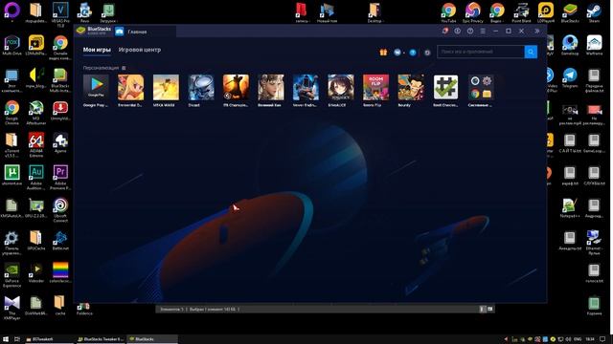The image size is (613, 344).
Task: Switch to the Игровой центр tab
Action: point(140,50)
